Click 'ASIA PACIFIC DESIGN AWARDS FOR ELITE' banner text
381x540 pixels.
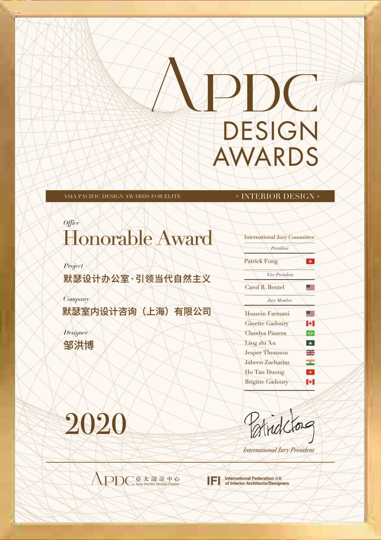[122, 196]
